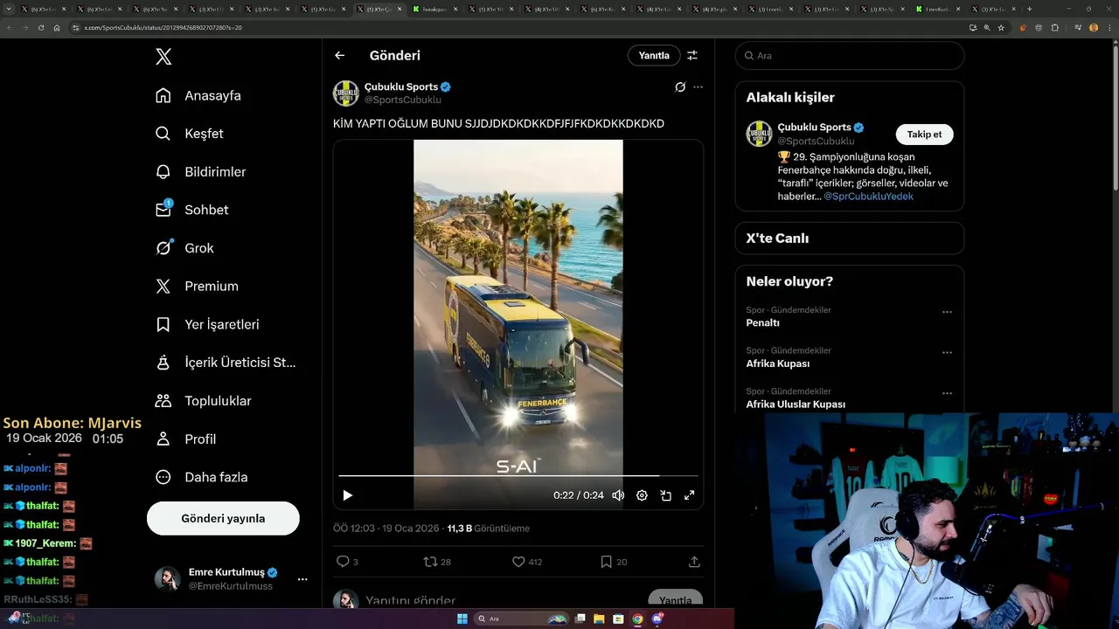Open Penaltı trending topic
Image resolution: width=1119 pixels, height=629 pixels.
click(x=762, y=323)
